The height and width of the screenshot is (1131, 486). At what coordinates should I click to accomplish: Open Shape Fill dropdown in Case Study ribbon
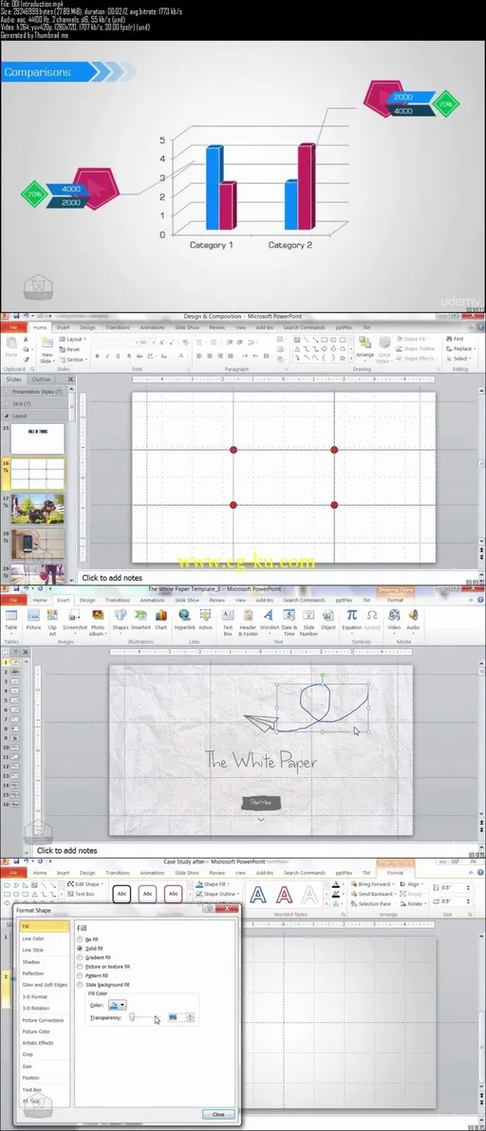click(214, 883)
